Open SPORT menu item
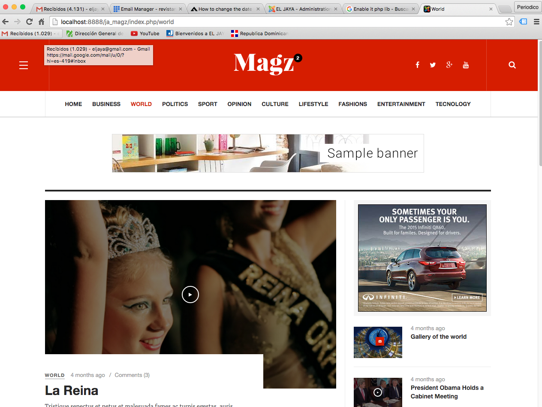Viewport: 542px width, 407px height. click(208, 104)
